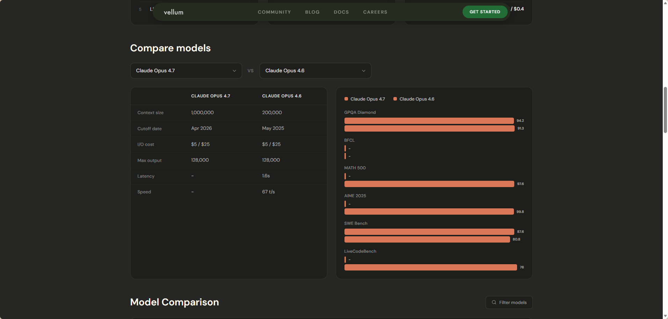Click the SWE Bench 80.8 bar
This screenshot has height=319, width=668.
(x=427, y=239)
